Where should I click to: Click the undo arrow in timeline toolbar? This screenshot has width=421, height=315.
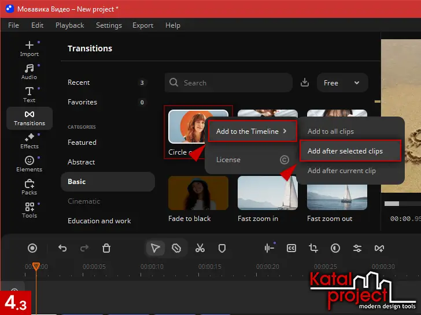(62, 248)
